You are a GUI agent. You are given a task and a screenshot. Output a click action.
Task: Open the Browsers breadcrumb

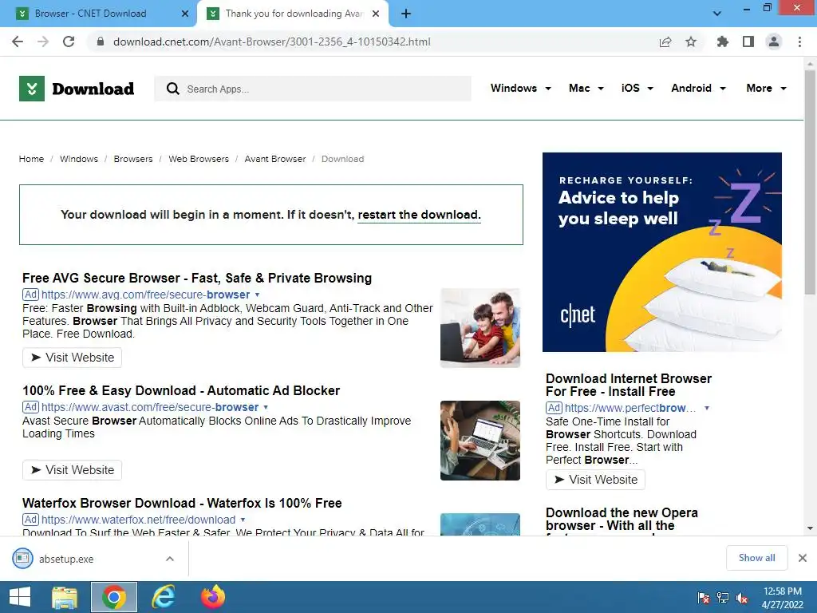133,159
